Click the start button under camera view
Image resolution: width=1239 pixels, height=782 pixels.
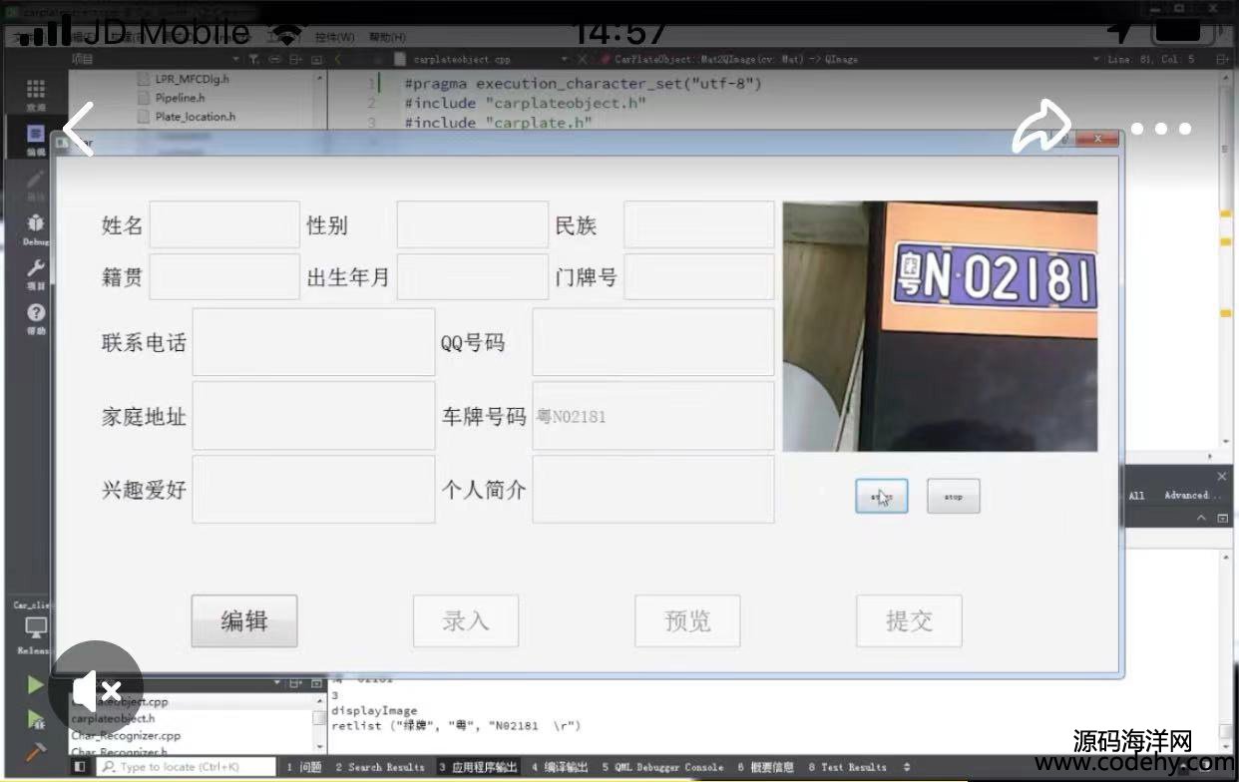point(881,496)
